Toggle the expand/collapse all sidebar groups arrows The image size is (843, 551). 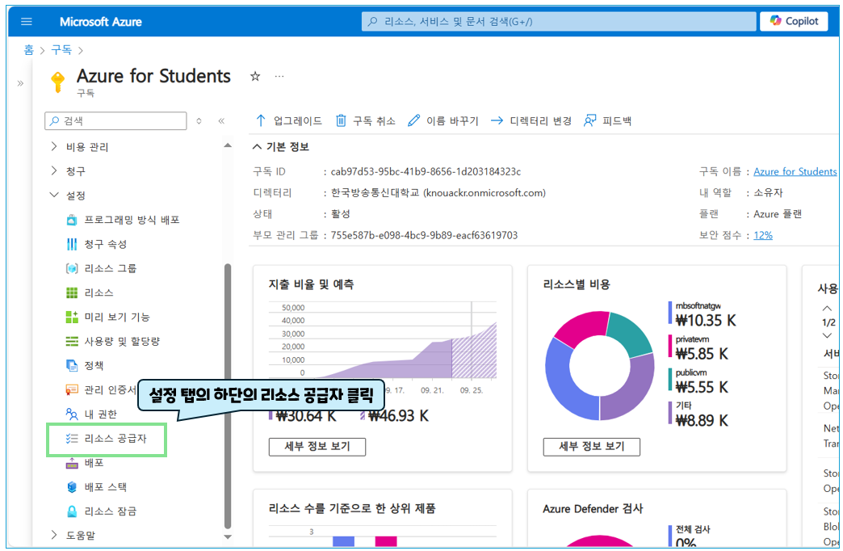click(199, 121)
